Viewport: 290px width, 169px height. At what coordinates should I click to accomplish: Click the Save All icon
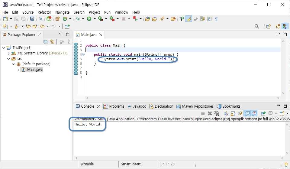coord(24,19)
